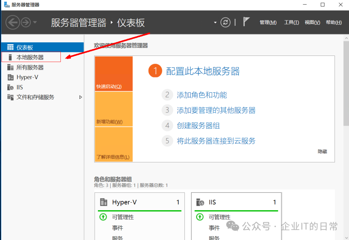This screenshot has height=240, width=349.
Task: Click 可管理性 in the IIS tile
Action: pos(220,217)
